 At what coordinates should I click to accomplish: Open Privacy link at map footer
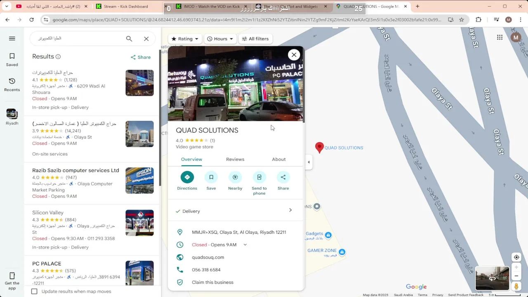pos(438,295)
